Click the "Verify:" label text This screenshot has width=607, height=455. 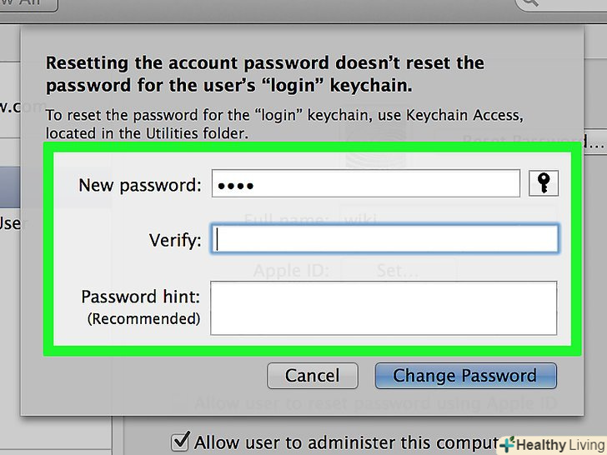pos(175,241)
